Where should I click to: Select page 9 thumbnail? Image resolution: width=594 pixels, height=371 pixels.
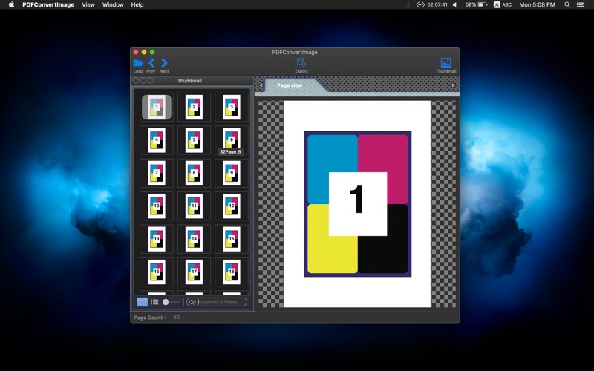click(x=232, y=173)
